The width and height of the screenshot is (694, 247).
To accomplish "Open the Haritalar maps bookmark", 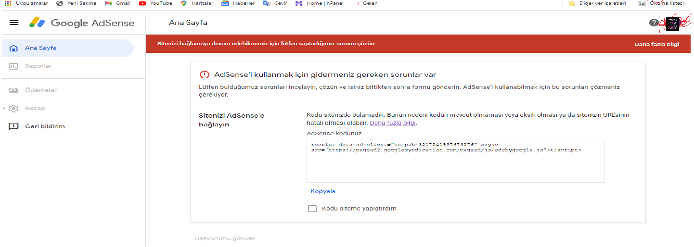I will 197,3.
